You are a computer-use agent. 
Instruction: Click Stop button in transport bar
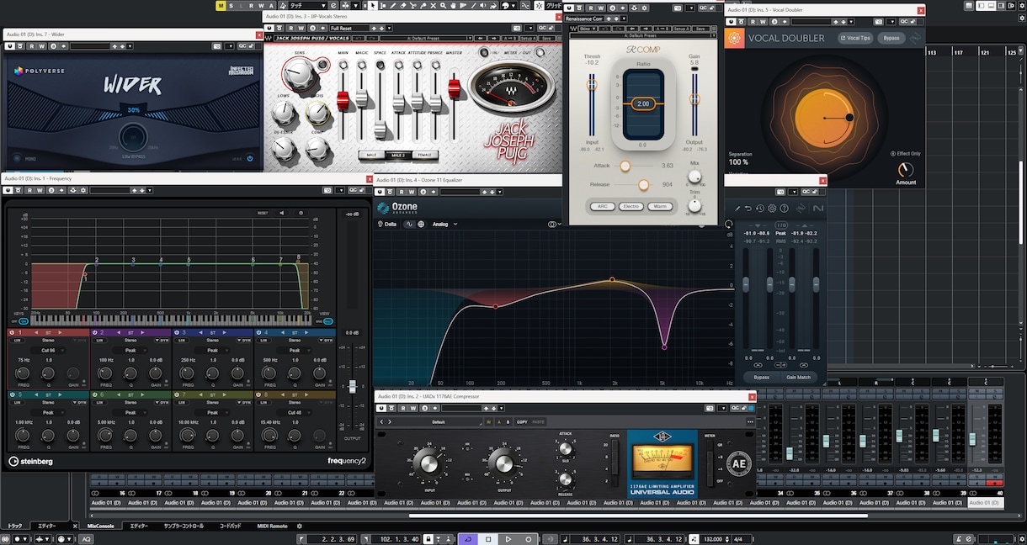point(488,539)
